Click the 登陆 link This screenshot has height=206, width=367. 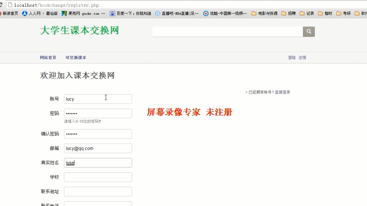point(292,57)
